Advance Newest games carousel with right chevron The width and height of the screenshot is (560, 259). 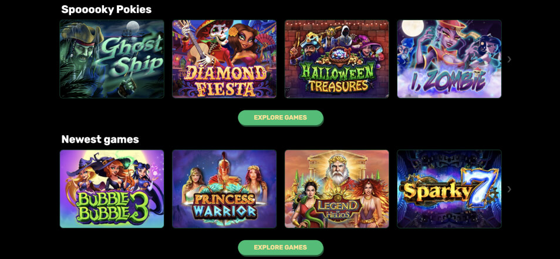point(510,189)
